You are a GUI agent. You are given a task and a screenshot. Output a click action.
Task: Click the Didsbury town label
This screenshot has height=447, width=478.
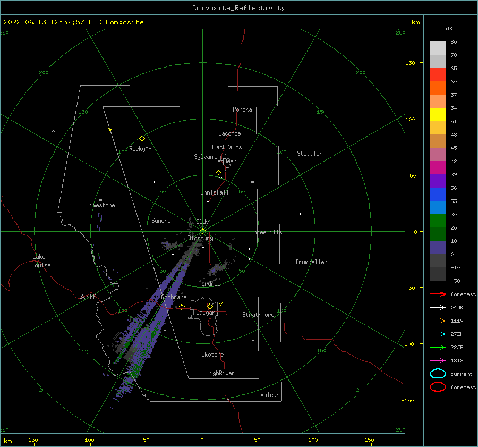[201, 238]
